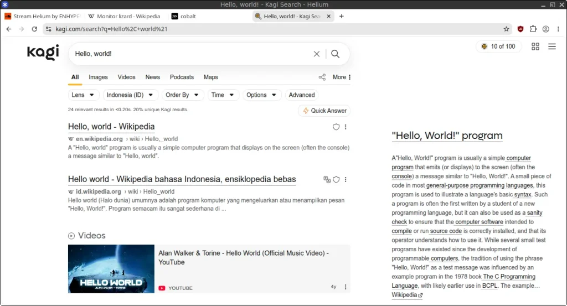The height and width of the screenshot is (306, 567).
Task: Click the YOUTUBE source label
Action: pos(181,288)
